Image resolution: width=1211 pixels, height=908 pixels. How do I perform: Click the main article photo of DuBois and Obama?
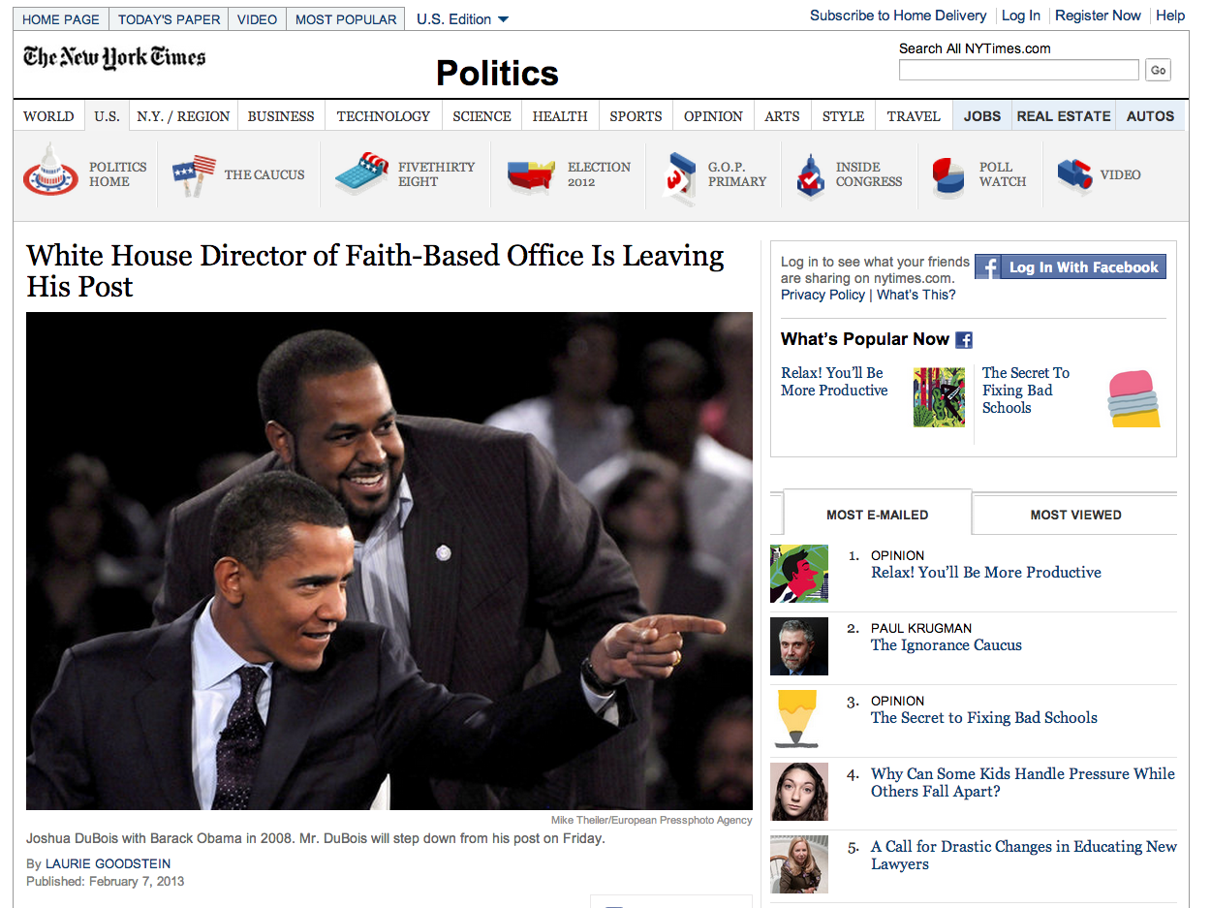389,561
